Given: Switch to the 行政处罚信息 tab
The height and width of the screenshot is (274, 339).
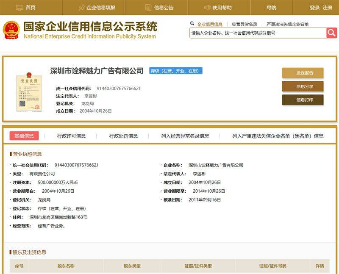Looking at the screenshot, I should (123, 136).
